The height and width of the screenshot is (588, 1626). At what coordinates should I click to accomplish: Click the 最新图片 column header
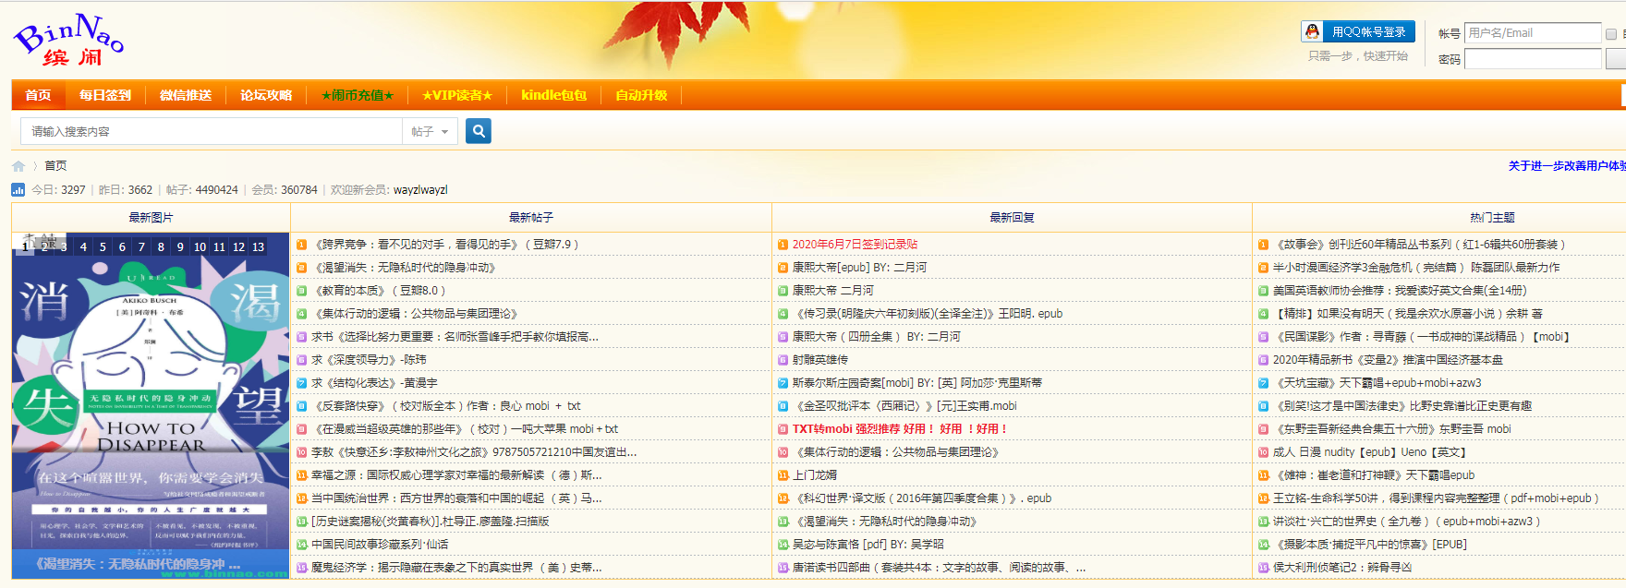coord(151,218)
